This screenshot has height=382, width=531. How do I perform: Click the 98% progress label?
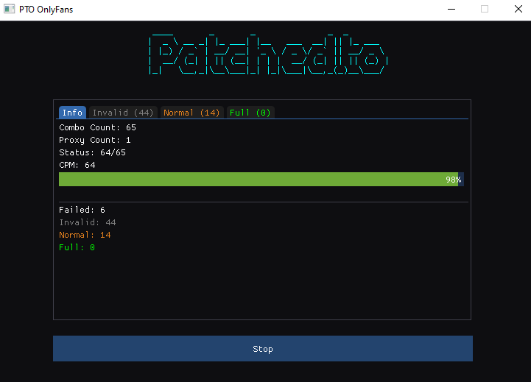point(453,180)
